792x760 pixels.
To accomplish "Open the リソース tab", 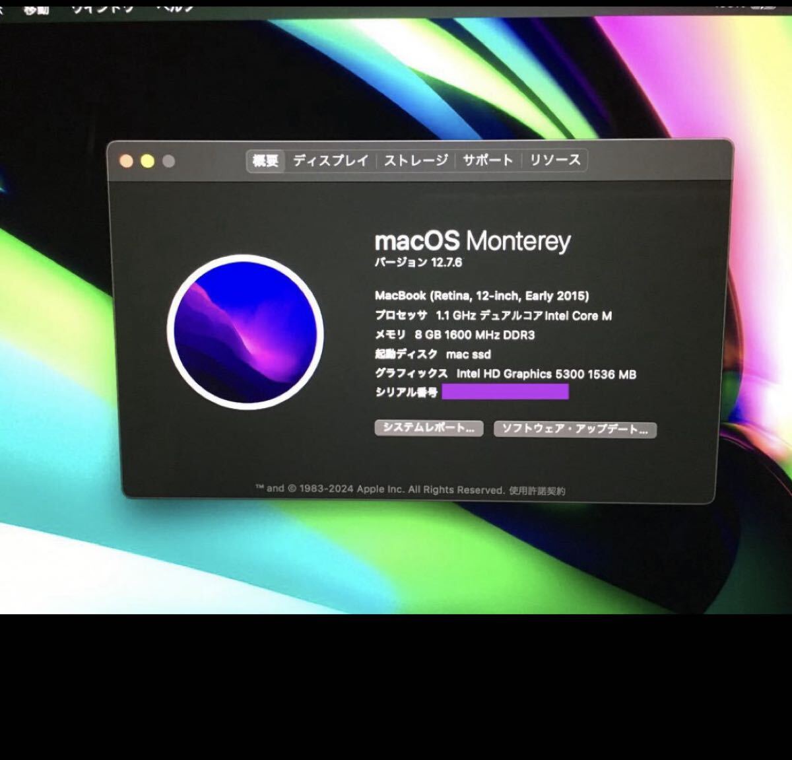I will (555, 160).
